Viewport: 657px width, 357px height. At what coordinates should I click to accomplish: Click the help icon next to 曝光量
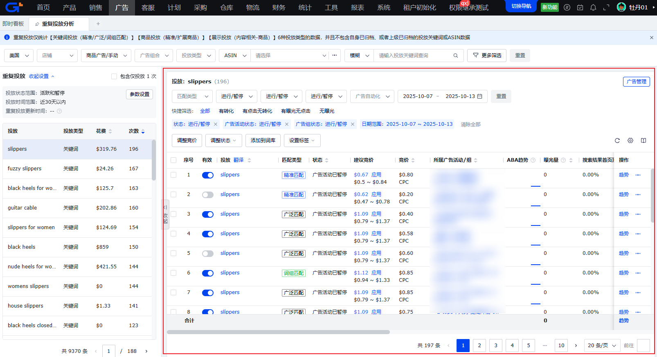click(563, 160)
